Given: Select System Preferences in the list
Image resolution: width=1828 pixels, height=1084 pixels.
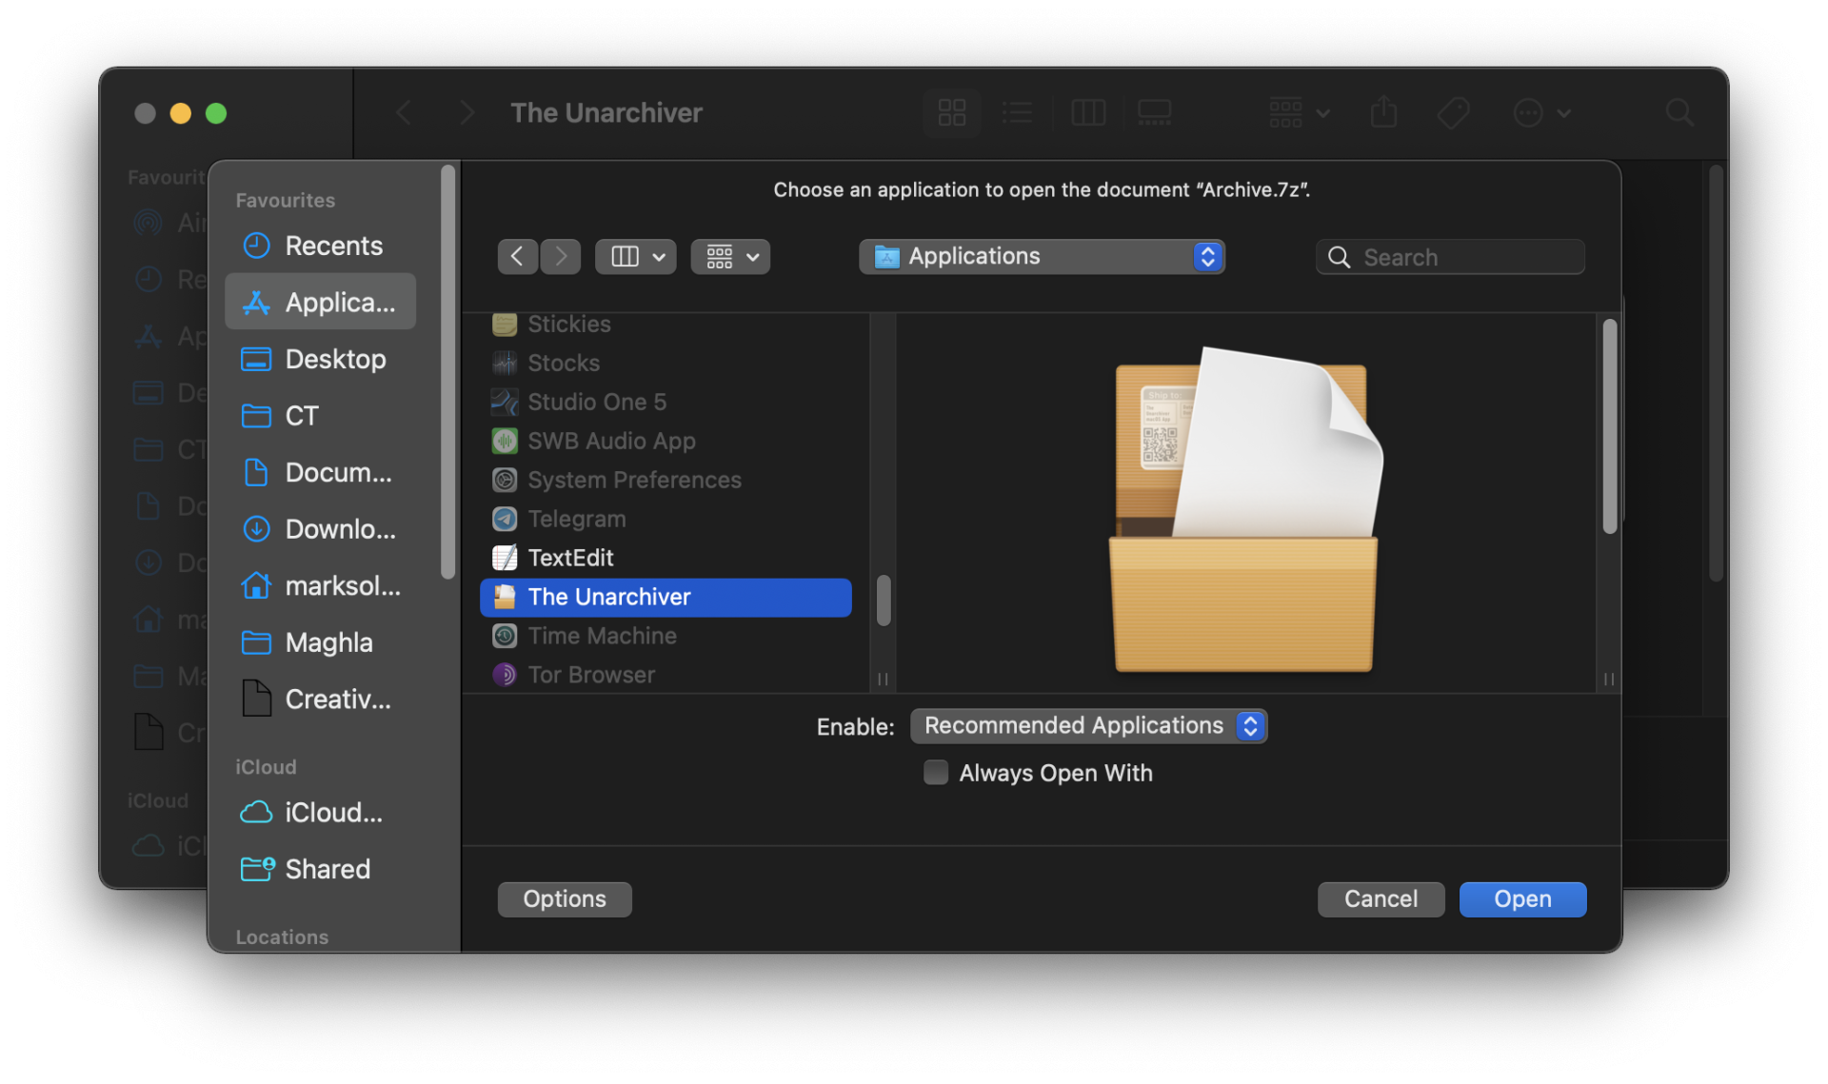Looking at the screenshot, I should (666, 481).
